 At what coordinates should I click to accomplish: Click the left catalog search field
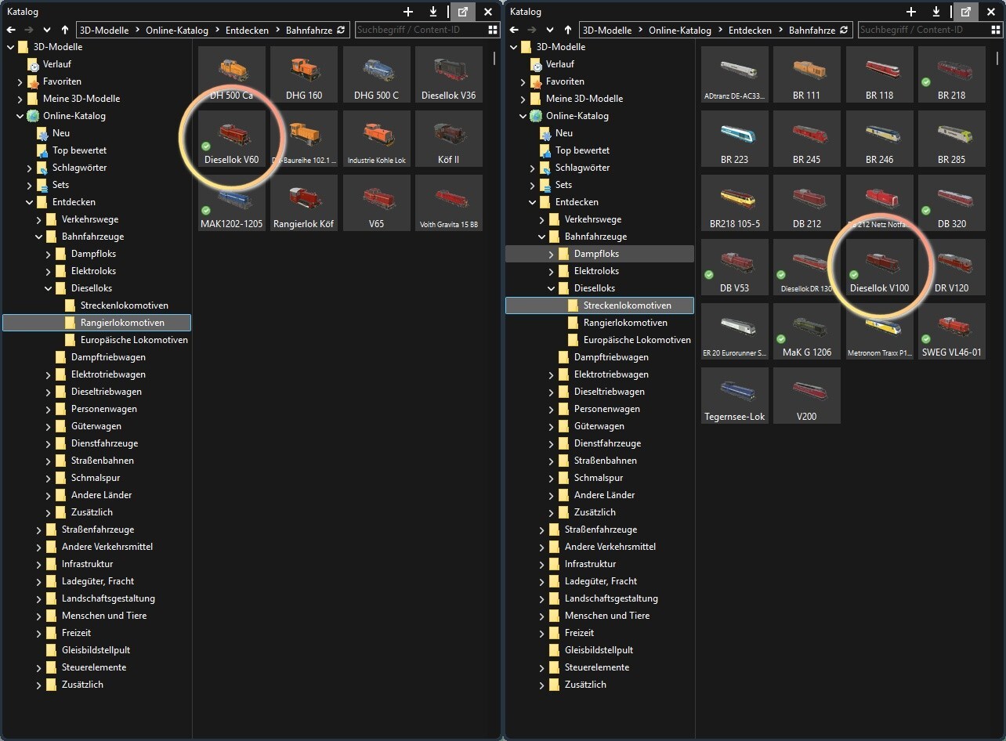click(x=420, y=30)
